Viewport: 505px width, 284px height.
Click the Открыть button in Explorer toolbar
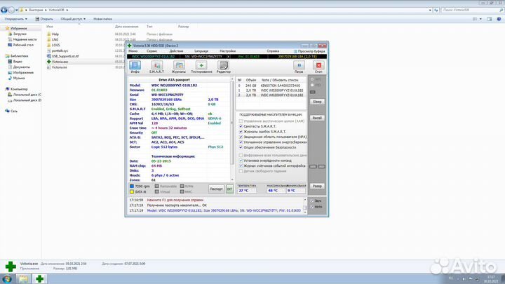click(x=44, y=19)
